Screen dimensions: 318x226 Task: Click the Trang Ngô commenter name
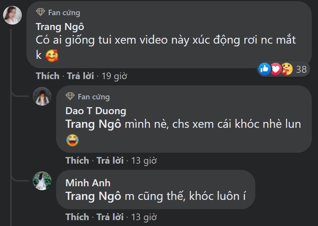coord(60,26)
